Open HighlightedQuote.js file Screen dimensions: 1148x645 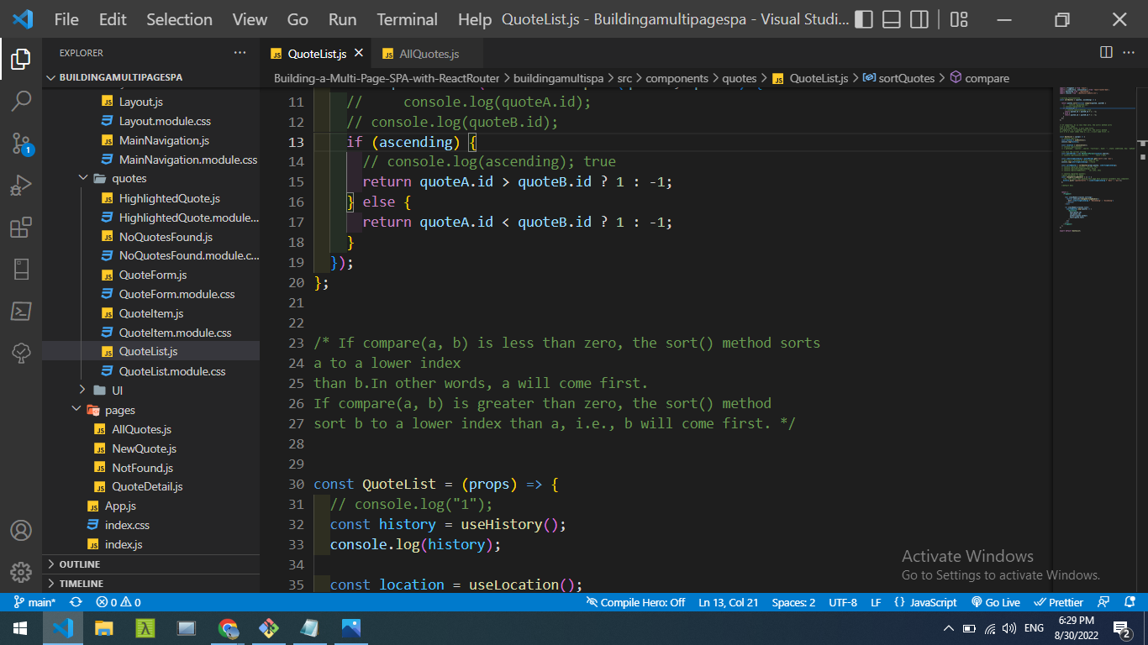click(169, 198)
